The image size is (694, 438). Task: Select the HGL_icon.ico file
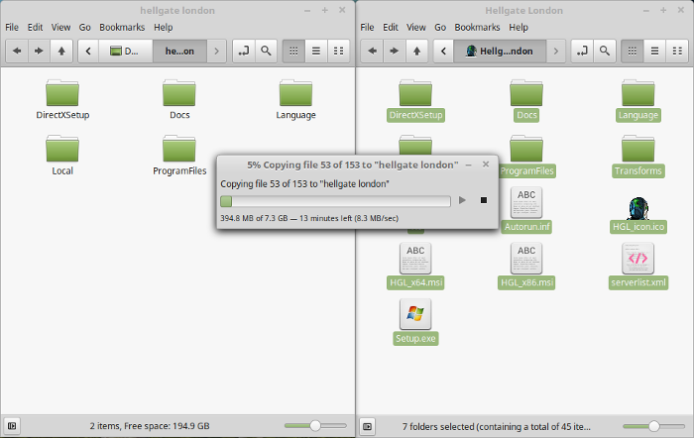tap(637, 215)
